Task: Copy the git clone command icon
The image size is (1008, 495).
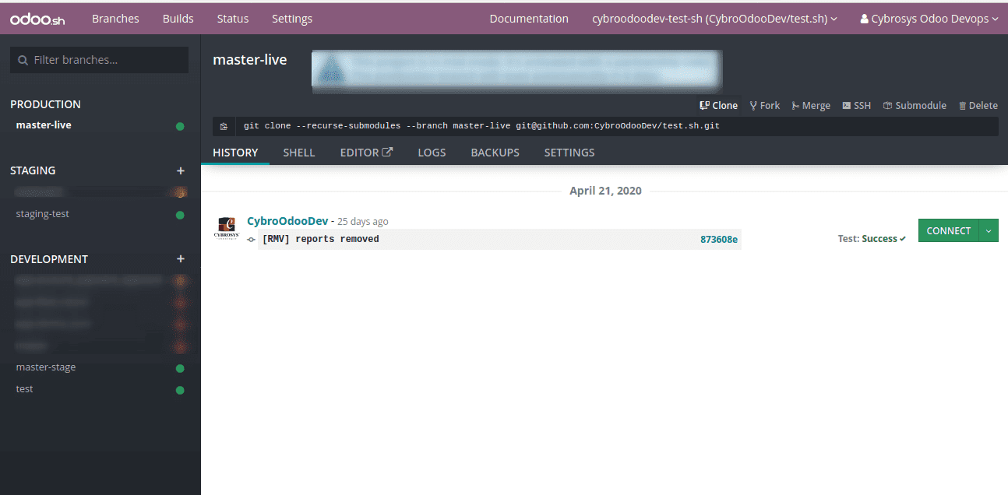Action: click(x=224, y=126)
